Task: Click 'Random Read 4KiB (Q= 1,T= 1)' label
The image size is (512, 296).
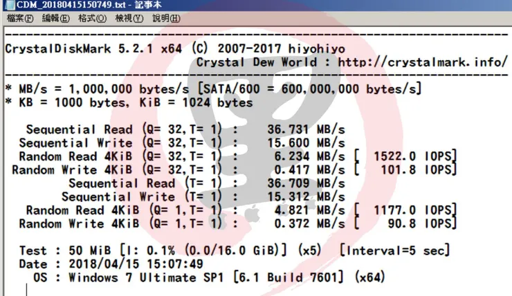Action: tap(124, 210)
